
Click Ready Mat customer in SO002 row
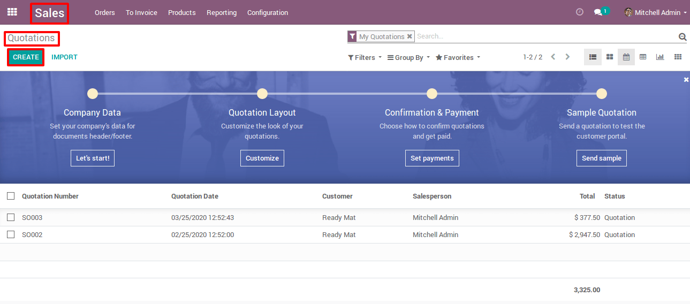pos(339,235)
